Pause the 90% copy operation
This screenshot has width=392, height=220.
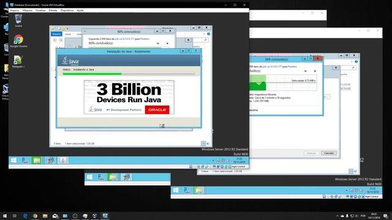click(x=158, y=43)
